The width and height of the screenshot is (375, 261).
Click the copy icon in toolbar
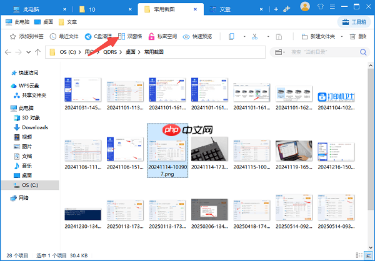[x=231, y=37]
